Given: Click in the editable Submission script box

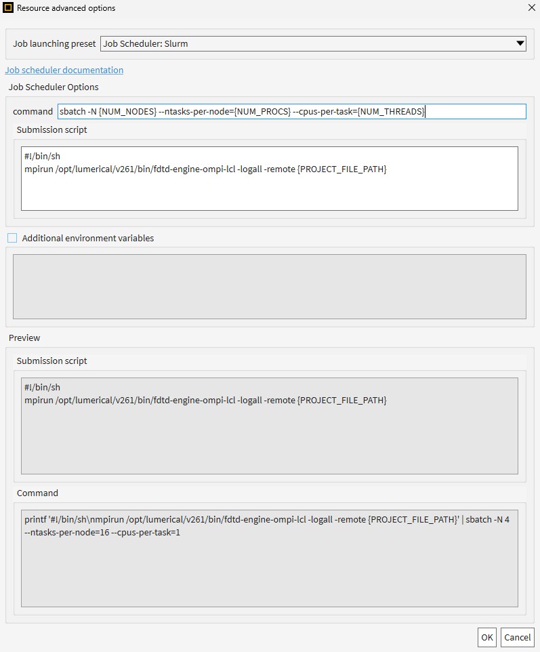Looking at the screenshot, I should 270,178.
